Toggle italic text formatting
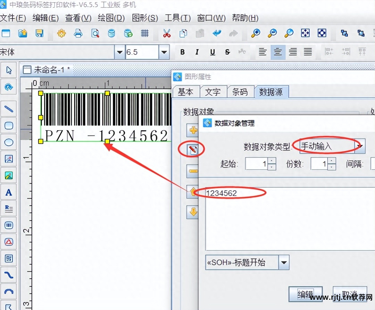Viewport: 375px width, 310px height. pos(197,52)
